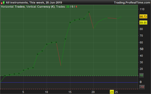151x94 pixels.
Task: Click the 20 label on the trades axis
Action: (93, 92)
